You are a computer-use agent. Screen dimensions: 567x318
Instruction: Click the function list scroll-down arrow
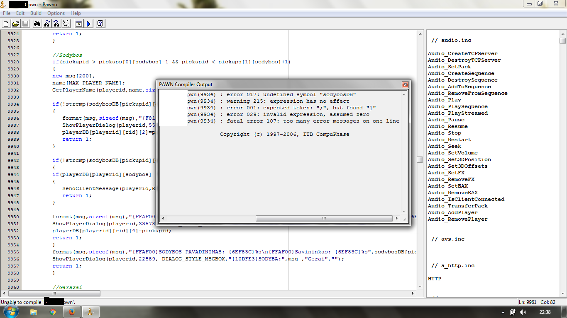tap(563, 293)
